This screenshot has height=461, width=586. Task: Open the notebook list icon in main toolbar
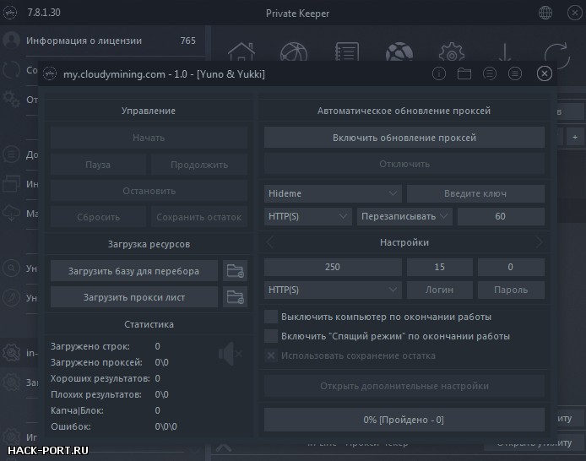pyautogui.click(x=347, y=52)
